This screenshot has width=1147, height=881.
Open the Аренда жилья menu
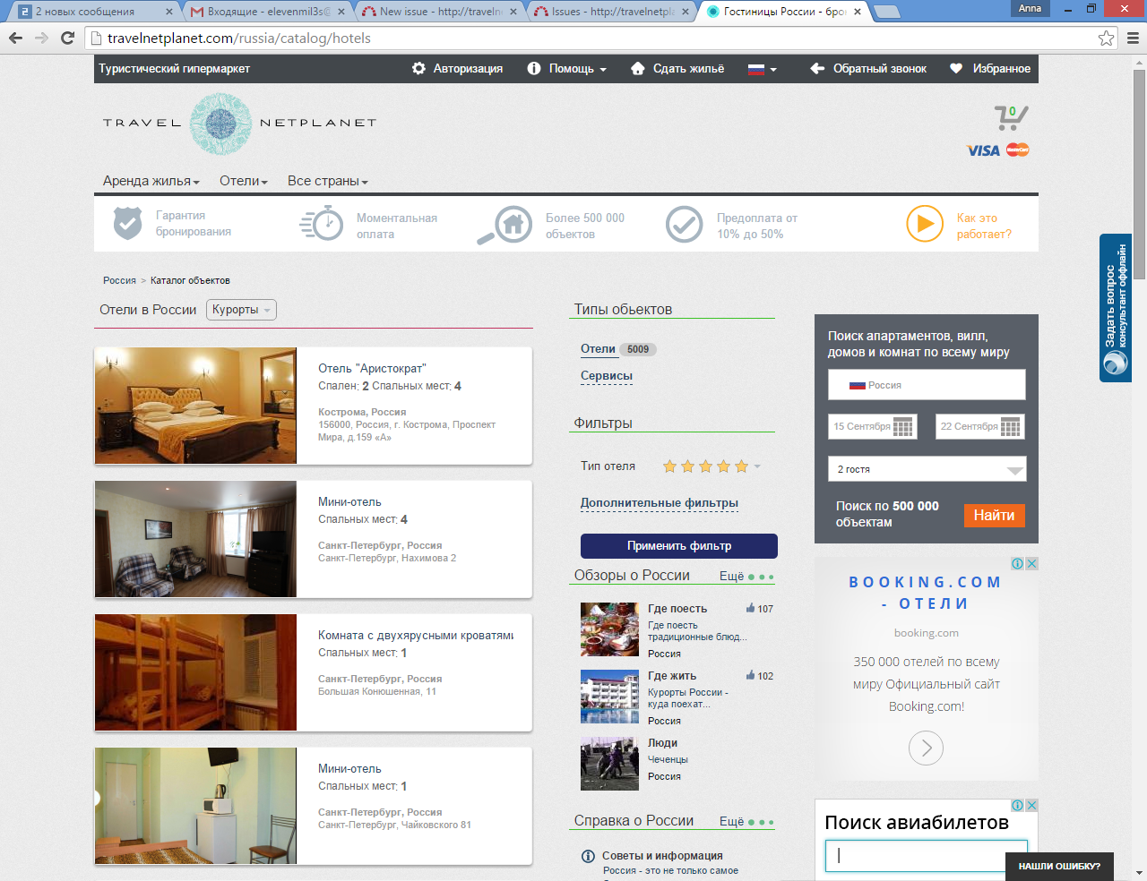pos(151,181)
